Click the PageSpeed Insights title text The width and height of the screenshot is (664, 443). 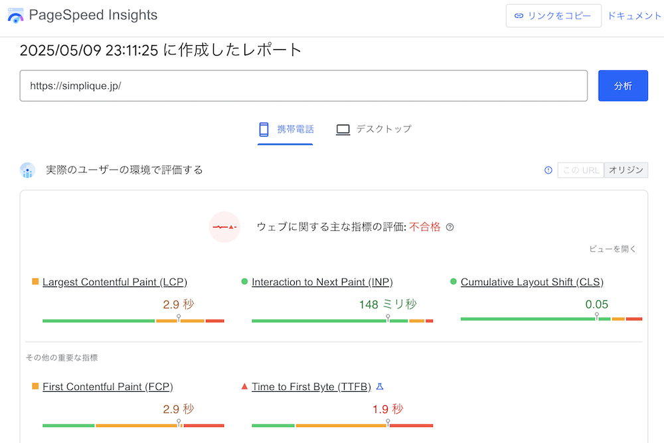93,15
